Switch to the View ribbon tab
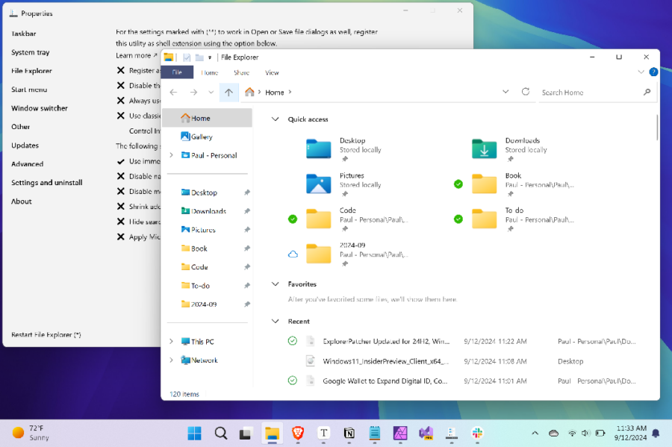This screenshot has height=447, width=672. (x=272, y=72)
